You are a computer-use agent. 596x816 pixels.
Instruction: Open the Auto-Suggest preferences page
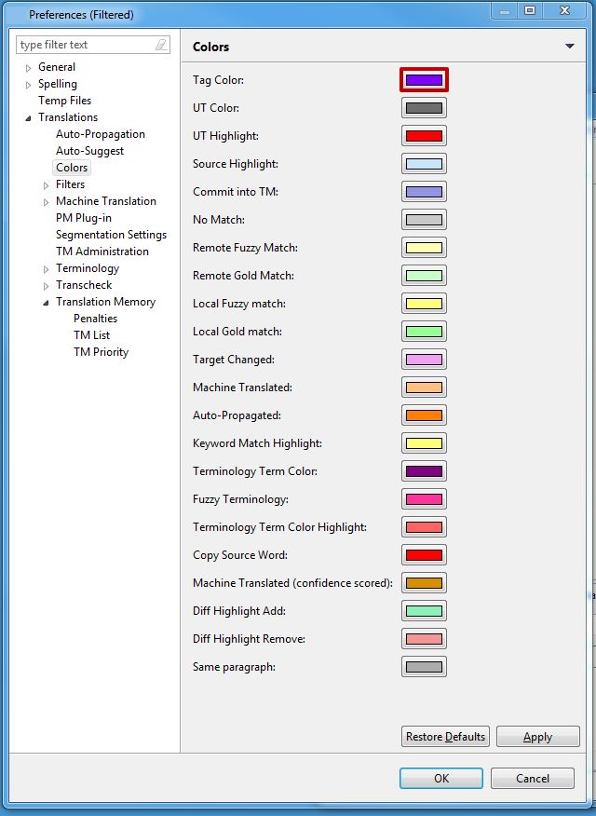[x=90, y=151]
